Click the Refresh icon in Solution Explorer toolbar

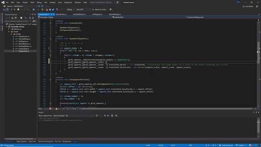[x=33, y=18]
